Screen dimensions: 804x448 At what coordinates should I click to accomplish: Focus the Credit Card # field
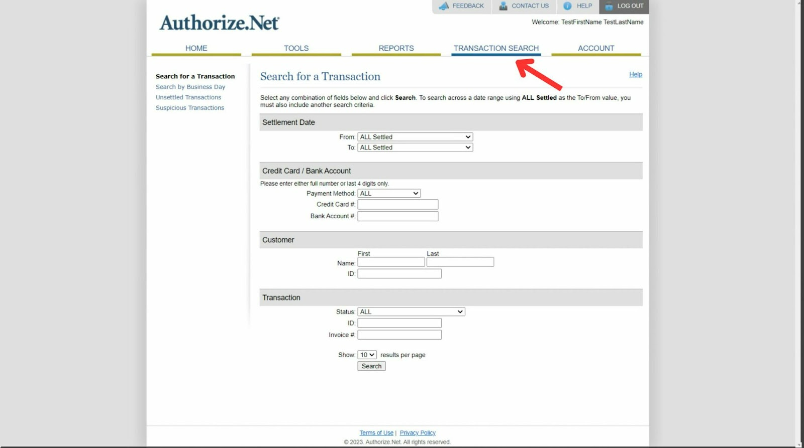tap(398, 205)
